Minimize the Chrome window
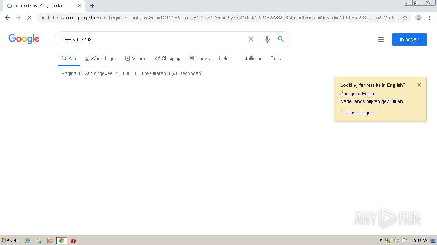437x245 pixels. pos(408,3)
